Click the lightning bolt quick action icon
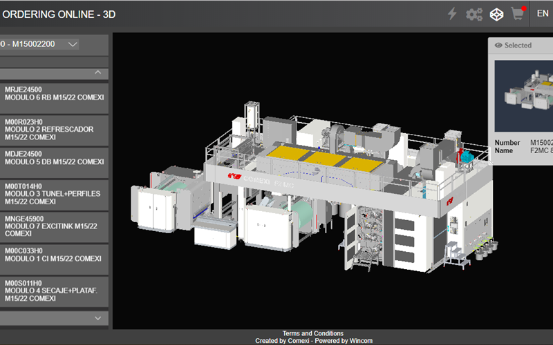The image size is (553, 345). click(x=452, y=14)
